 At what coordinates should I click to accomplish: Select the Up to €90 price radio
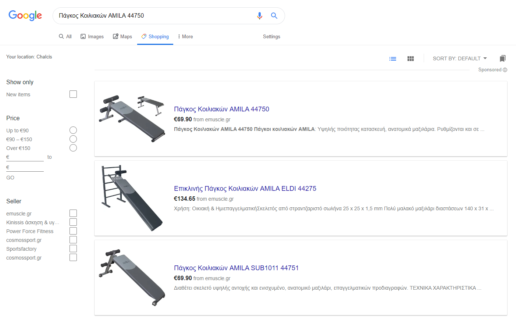(73, 130)
